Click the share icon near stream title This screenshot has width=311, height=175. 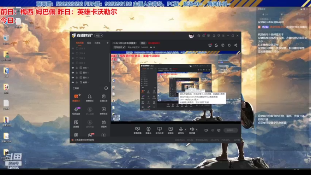(236, 45)
